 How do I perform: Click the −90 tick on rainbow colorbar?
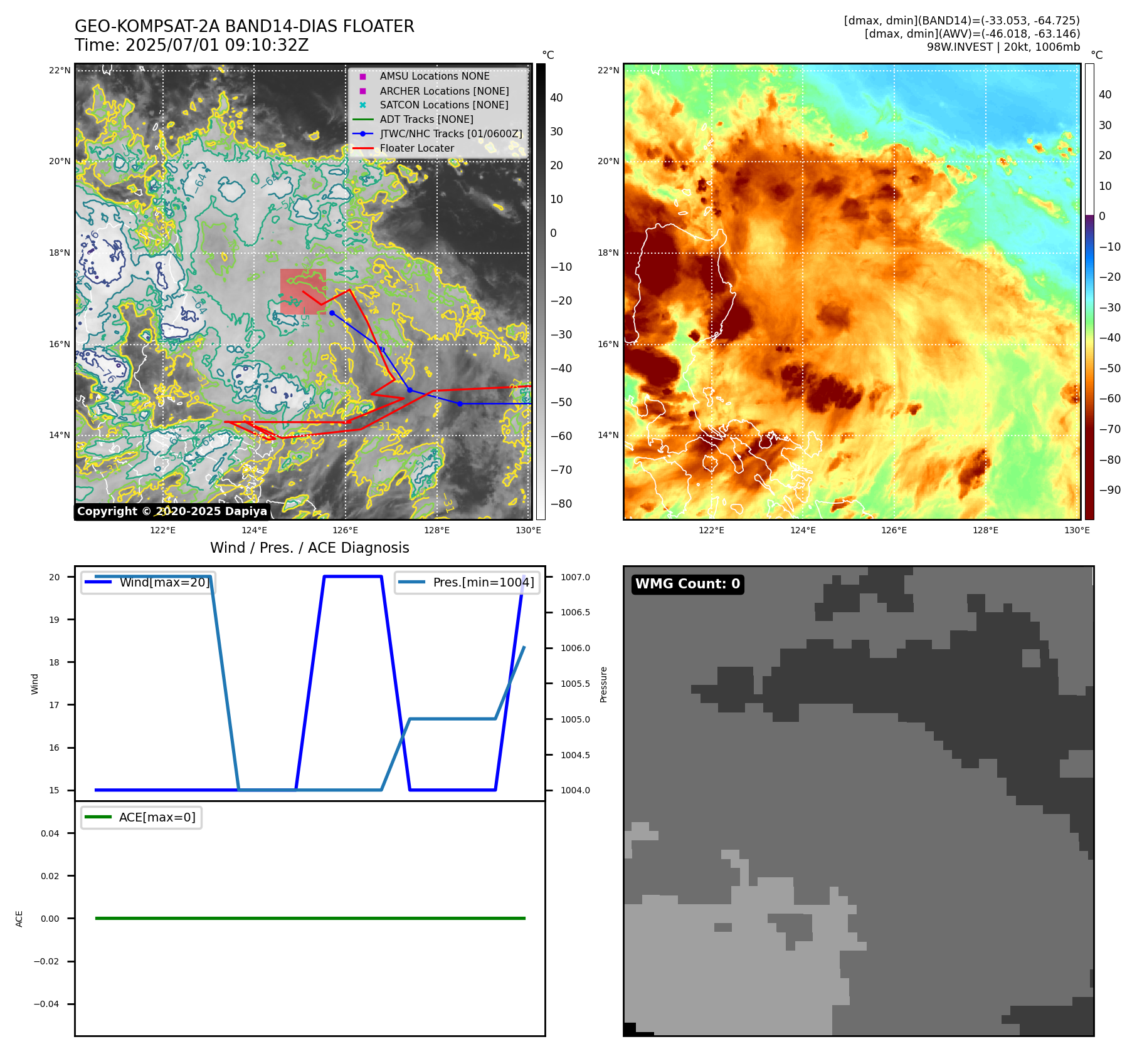click(1109, 490)
